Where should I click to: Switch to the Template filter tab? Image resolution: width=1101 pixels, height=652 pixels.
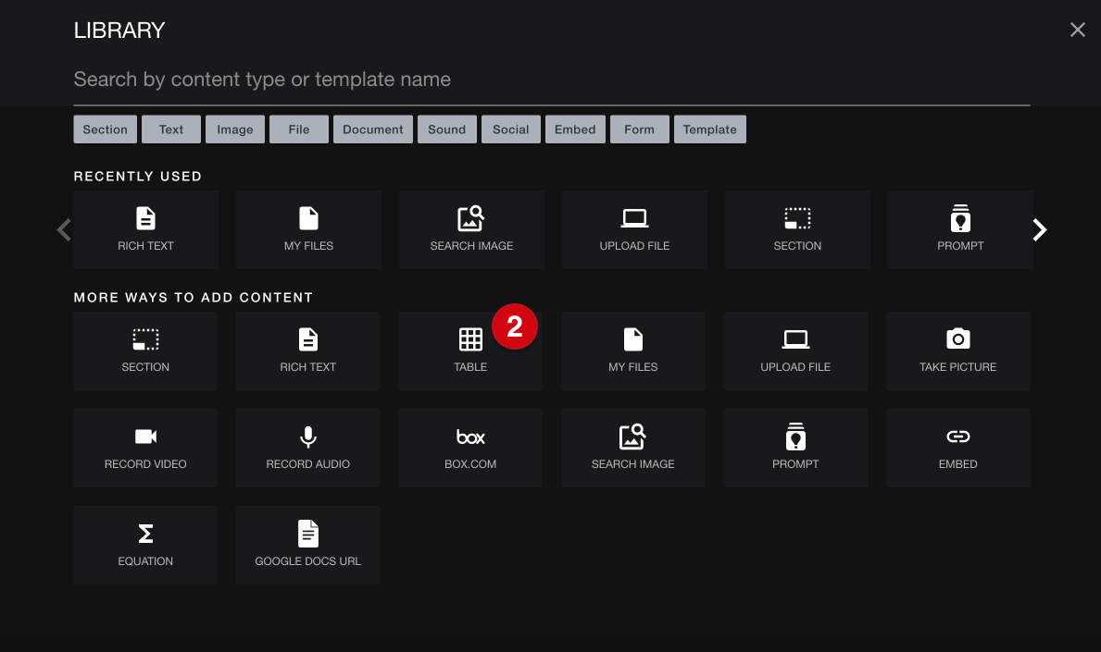[x=710, y=129]
